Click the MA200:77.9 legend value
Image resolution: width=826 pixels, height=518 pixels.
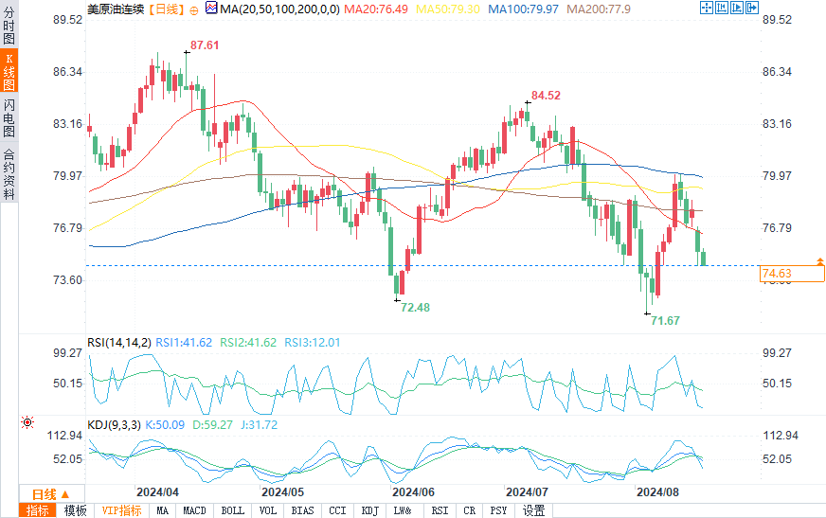pyautogui.click(x=599, y=9)
